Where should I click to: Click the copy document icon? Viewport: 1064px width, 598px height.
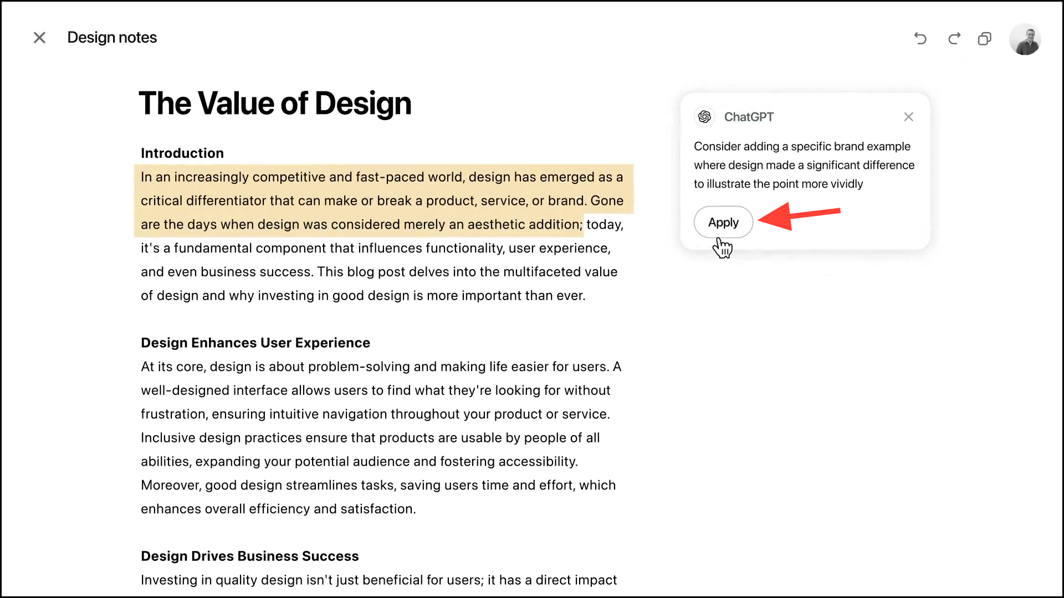985,38
